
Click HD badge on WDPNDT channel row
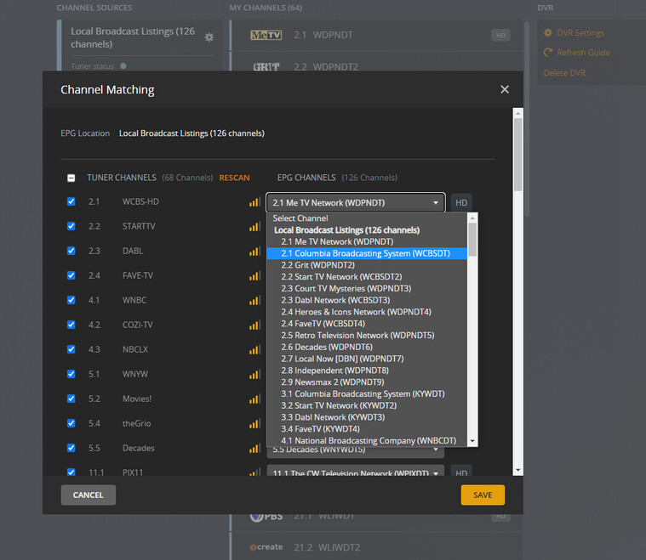(500, 36)
